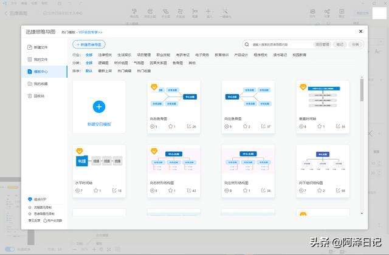Filter category by 其他

(192, 63)
